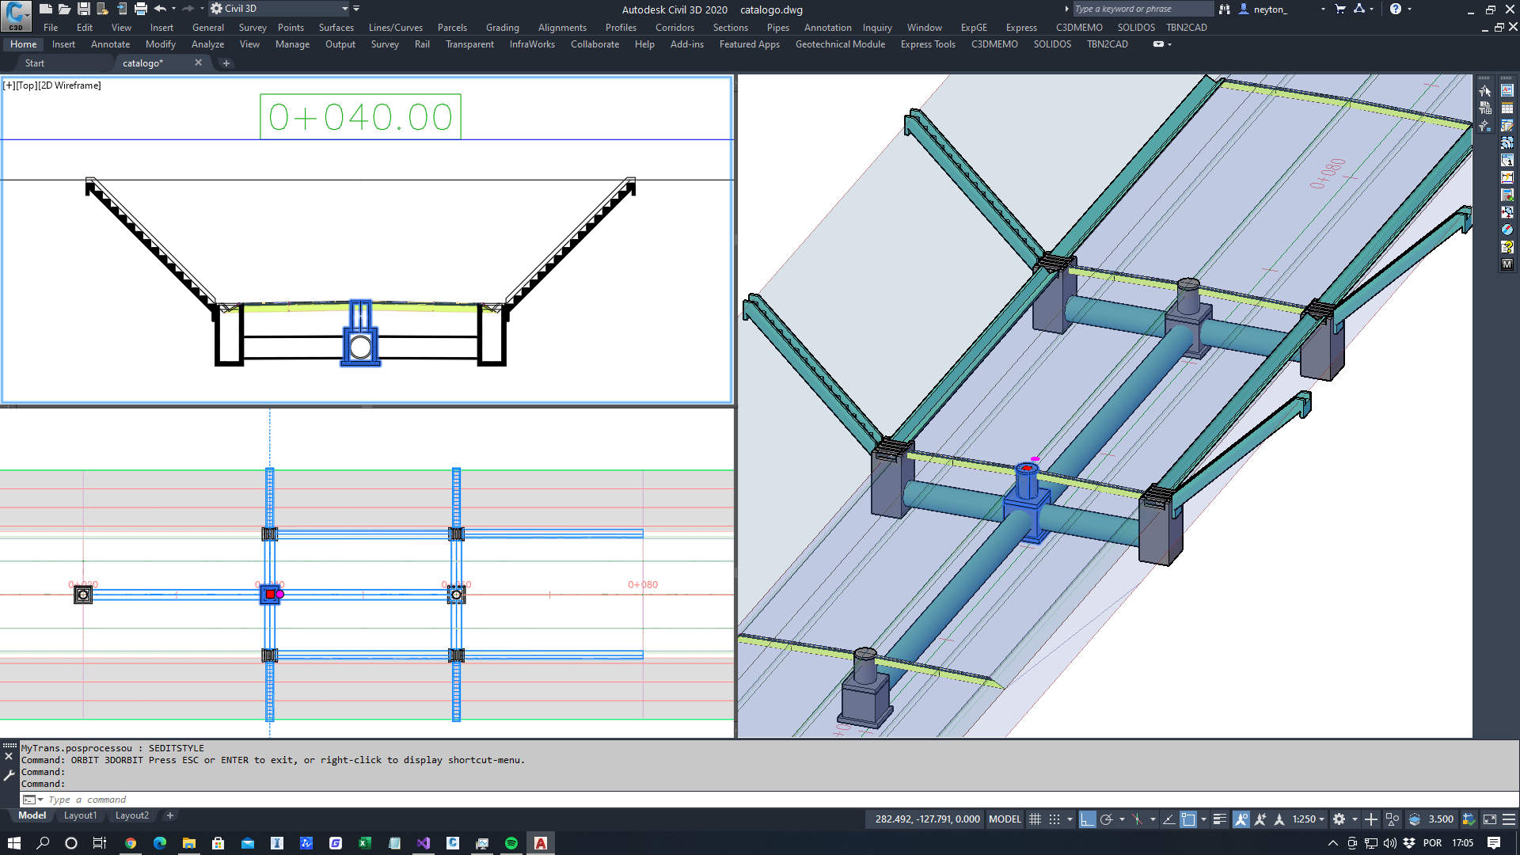
Task: Open the Geotechnical Module ribbon tab
Action: click(x=840, y=44)
